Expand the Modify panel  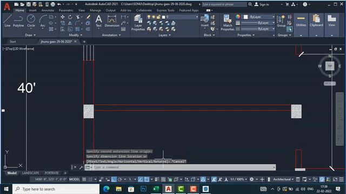pyautogui.click(x=76, y=35)
